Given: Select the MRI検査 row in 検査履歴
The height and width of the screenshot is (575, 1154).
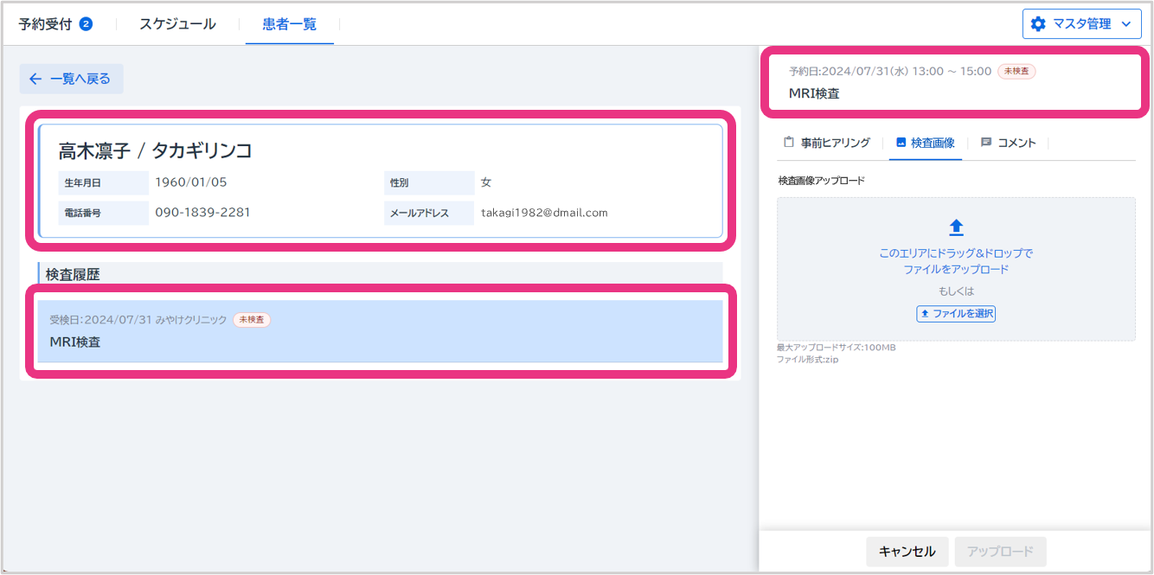Looking at the screenshot, I should tap(380, 331).
